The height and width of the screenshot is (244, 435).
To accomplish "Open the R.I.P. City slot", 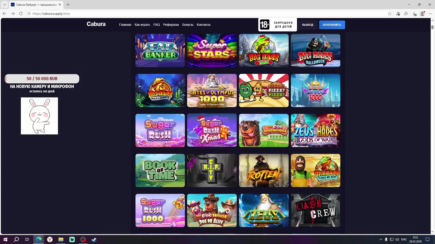I will click(x=212, y=170).
